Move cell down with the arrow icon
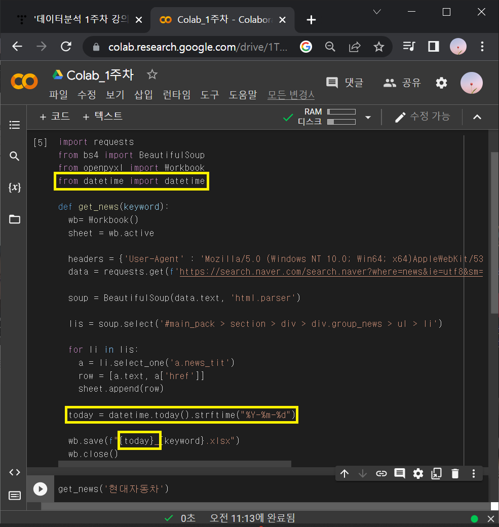Viewport: 499px width, 527px height. coord(363,474)
